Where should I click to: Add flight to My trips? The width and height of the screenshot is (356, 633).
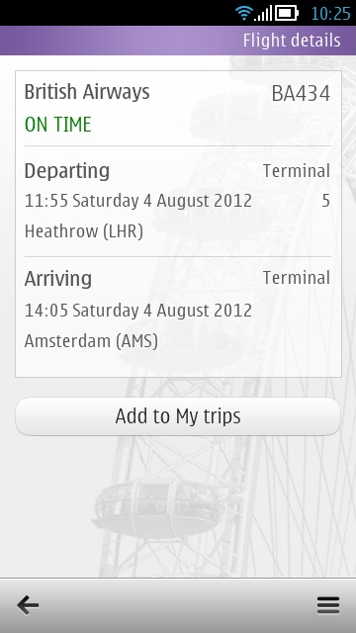pyautogui.click(x=178, y=416)
